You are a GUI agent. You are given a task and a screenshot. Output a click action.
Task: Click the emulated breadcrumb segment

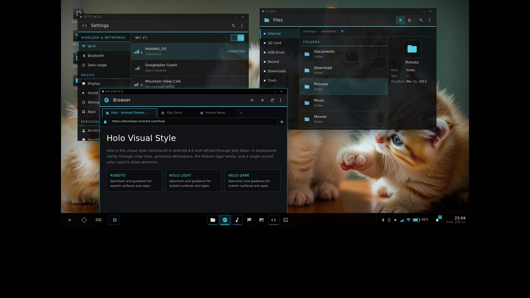click(328, 31)
